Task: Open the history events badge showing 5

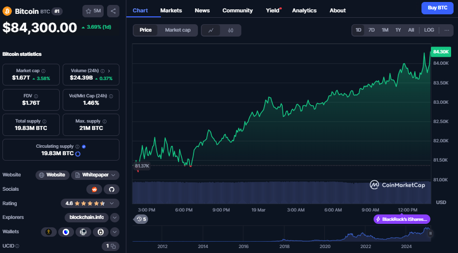Action: click(x=141, y=219)
